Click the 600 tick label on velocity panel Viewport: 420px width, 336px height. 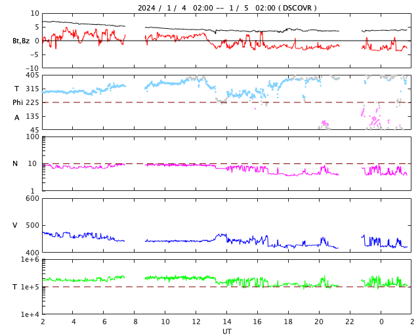[32, 199]
